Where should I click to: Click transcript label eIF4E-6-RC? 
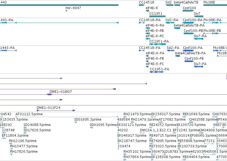coord(155,36)
